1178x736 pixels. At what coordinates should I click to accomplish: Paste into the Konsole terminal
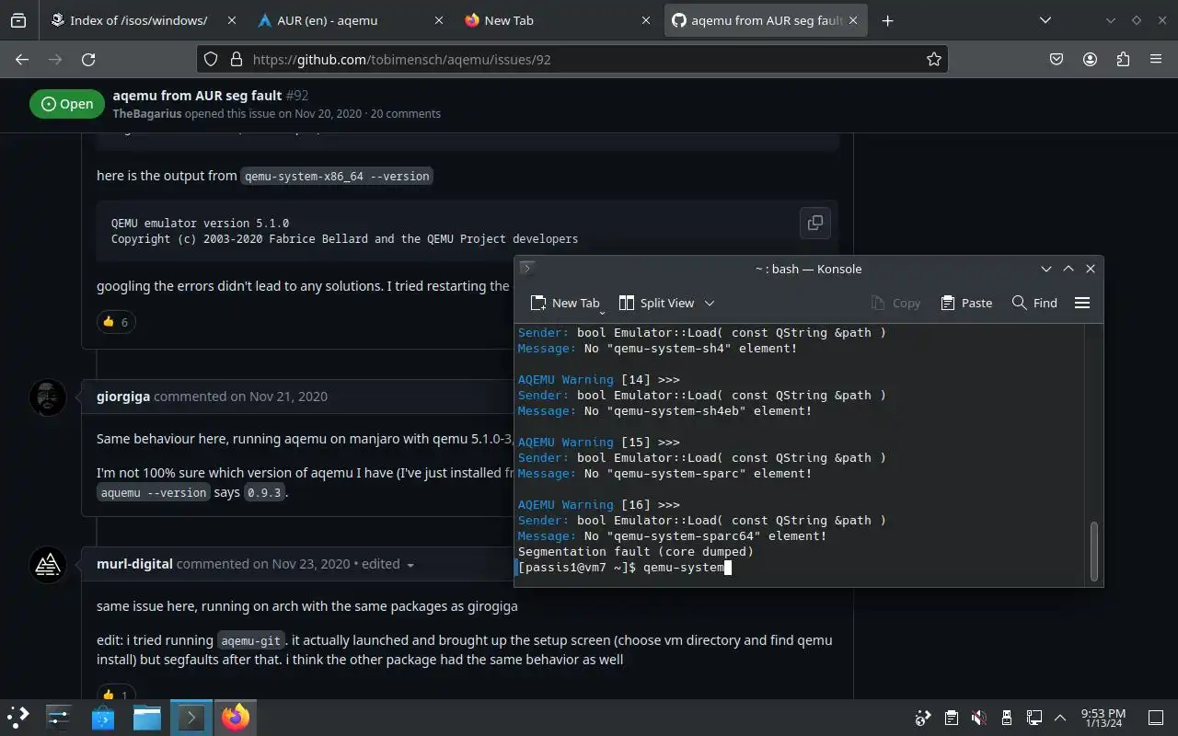click(966, 303)
